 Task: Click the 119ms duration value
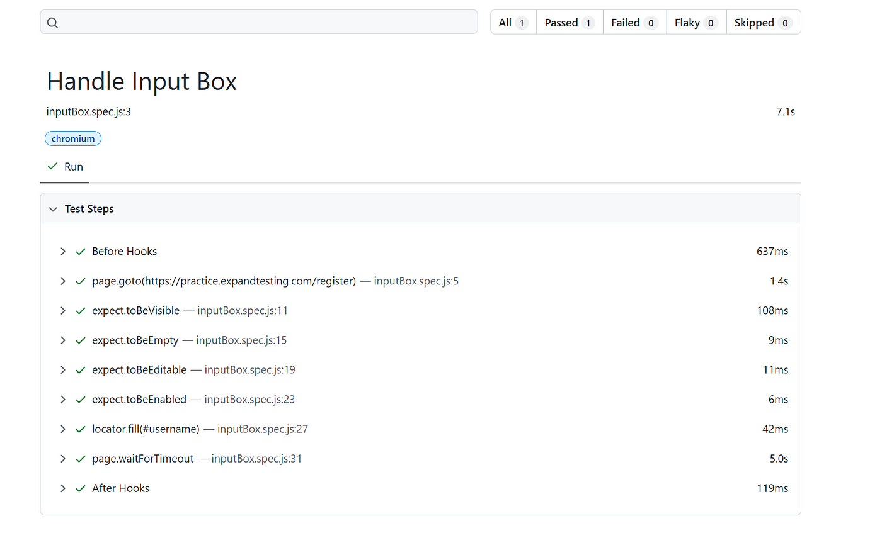click(772, 488)
